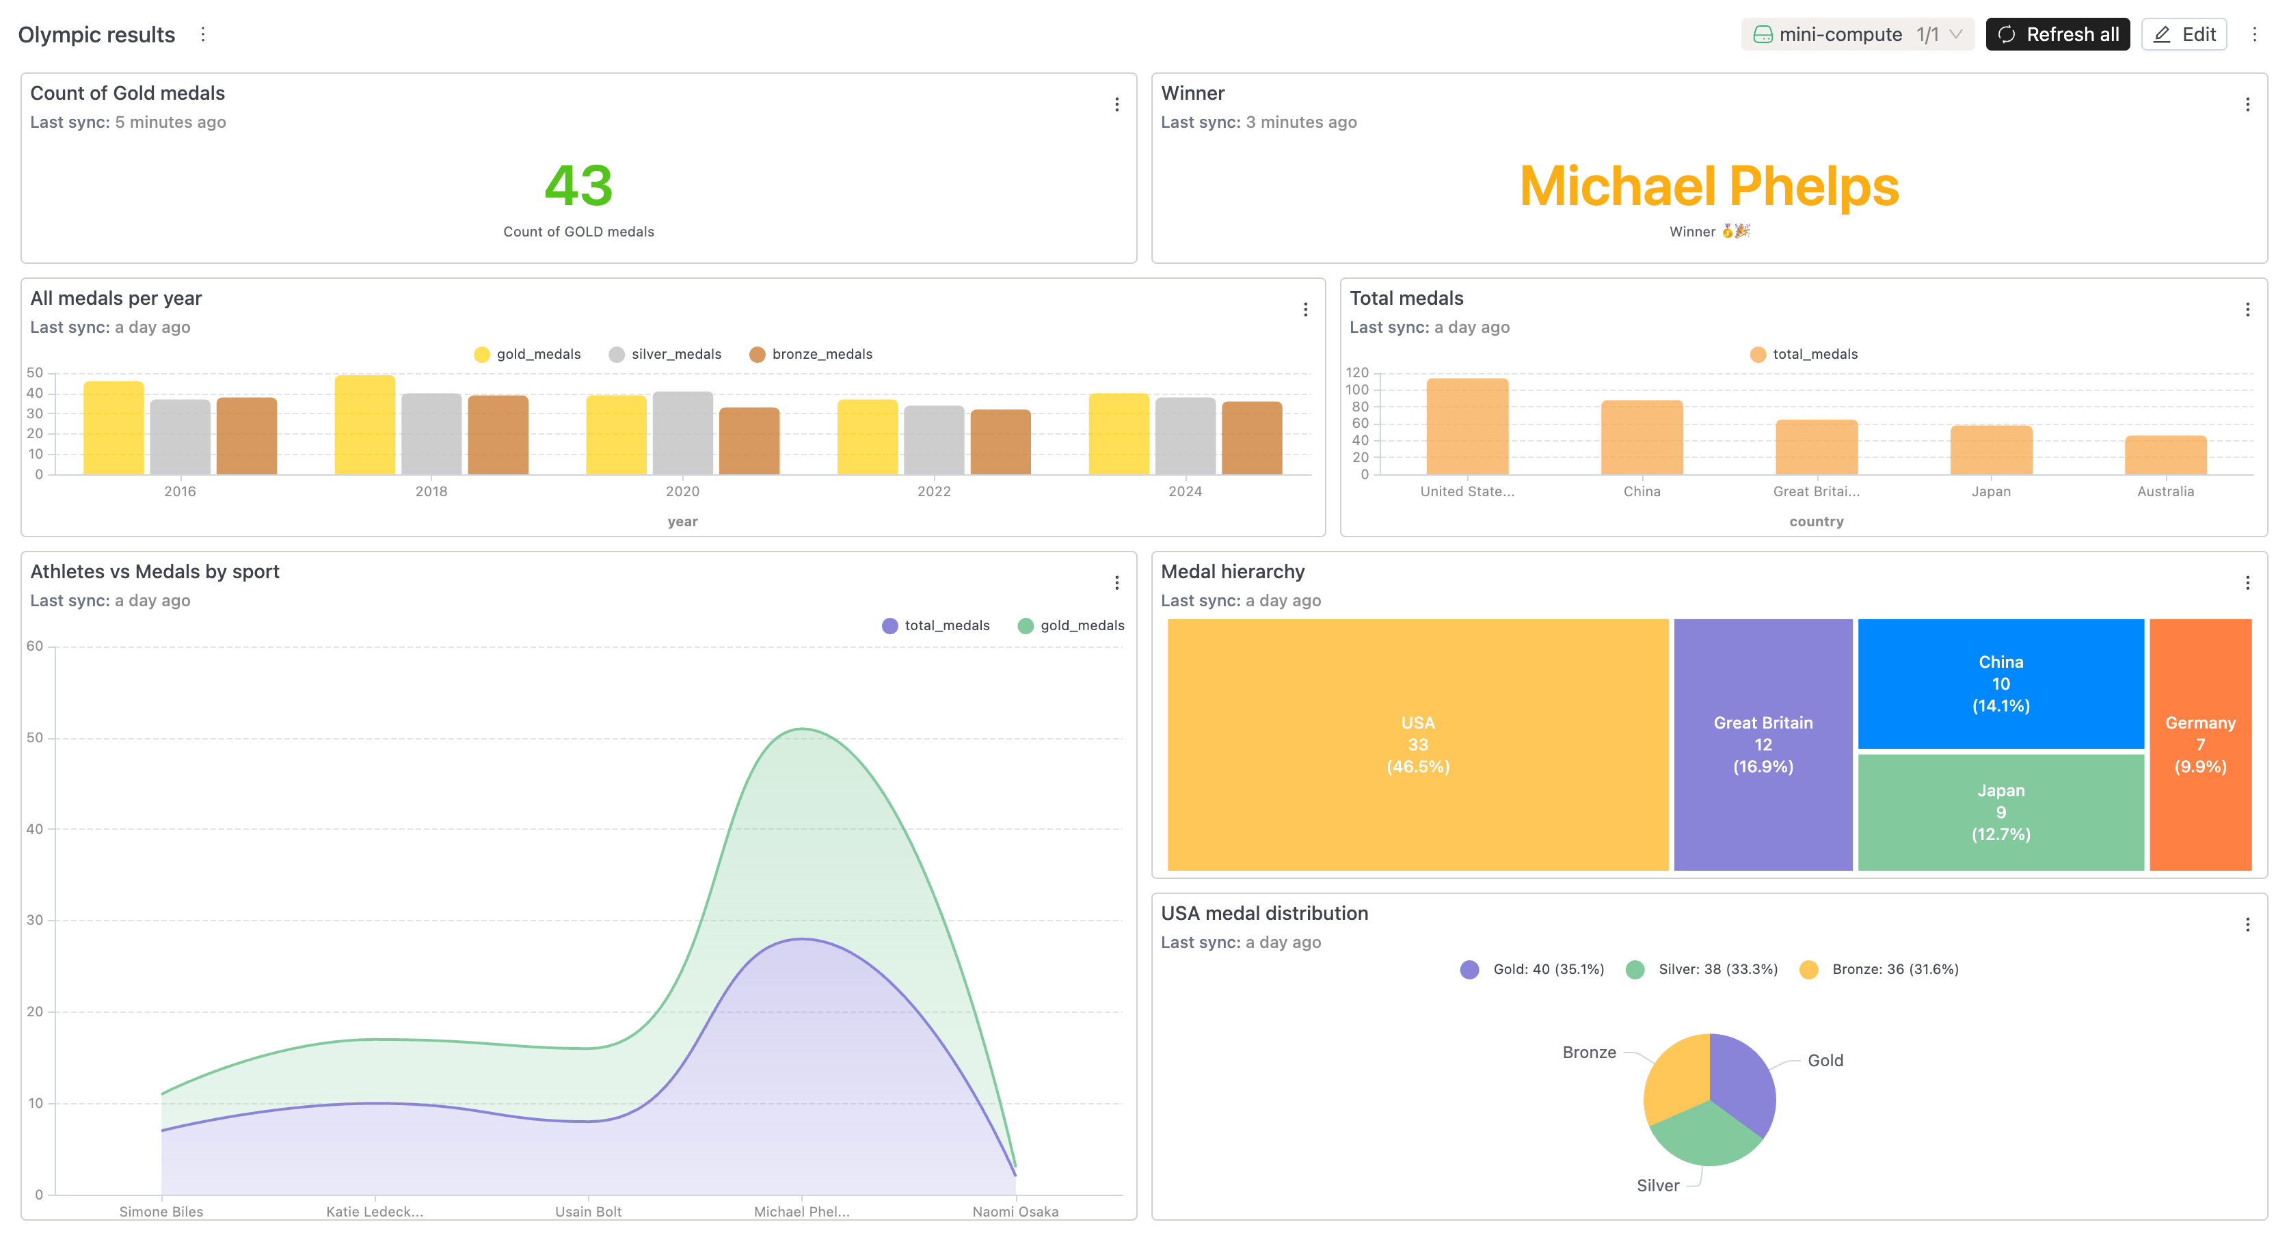Expand the mini-compute selector dropdown

1959,35
